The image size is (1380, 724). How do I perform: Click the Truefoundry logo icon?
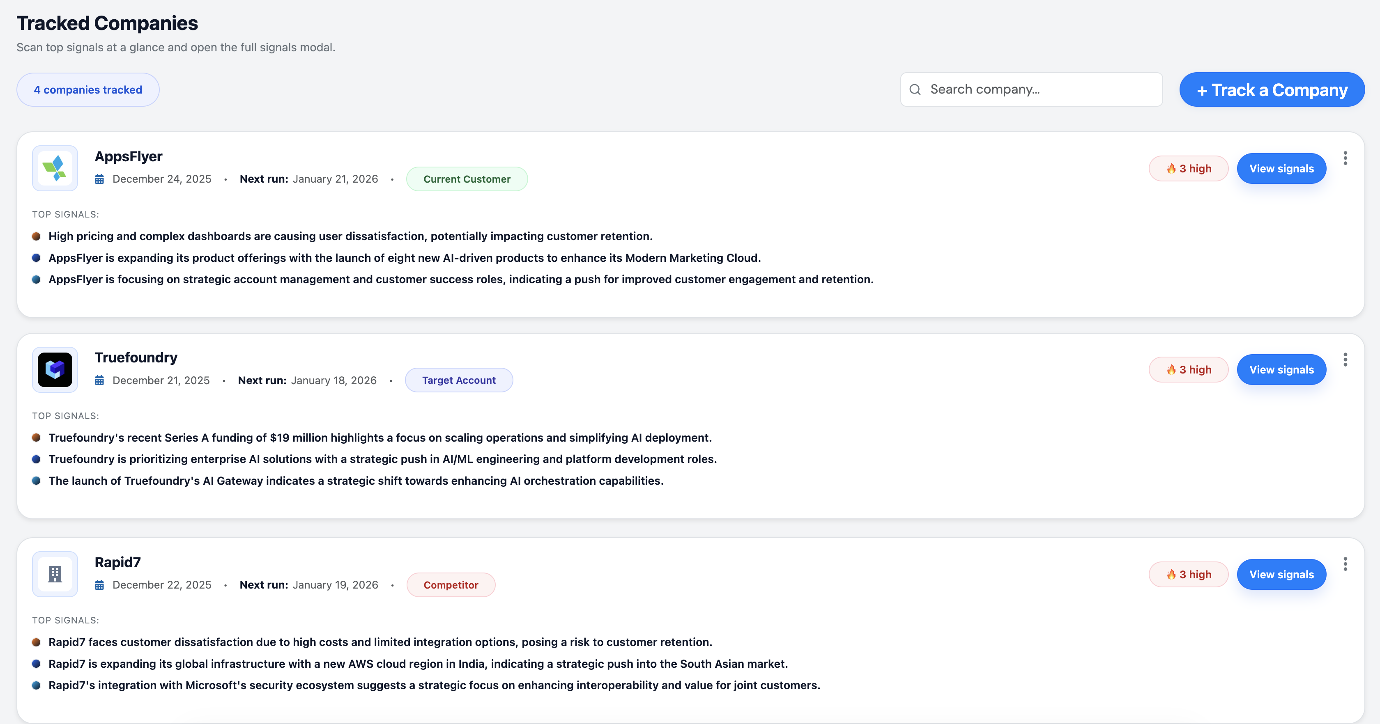(x=55, y=369)
